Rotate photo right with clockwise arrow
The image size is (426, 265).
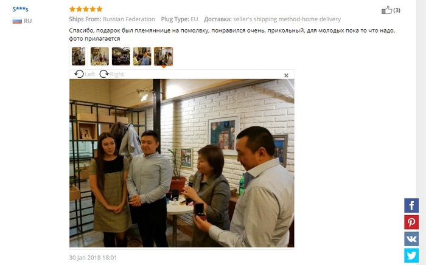(104, 74)
